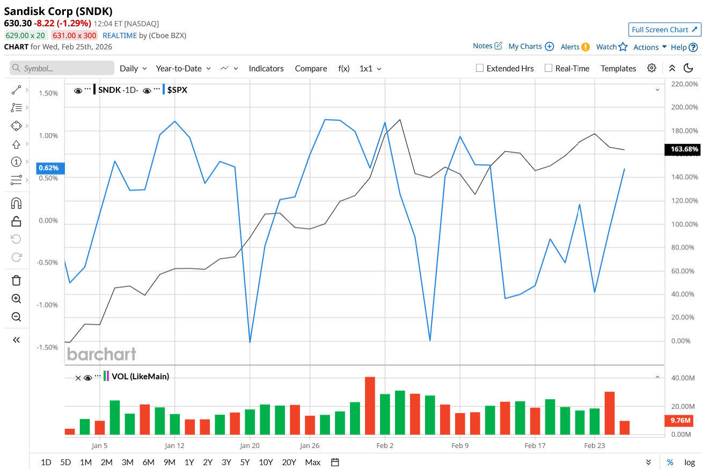Collapse the drawing tools sidebar
702x470 pixels.
pyautogui.click(x=16, y=340)
